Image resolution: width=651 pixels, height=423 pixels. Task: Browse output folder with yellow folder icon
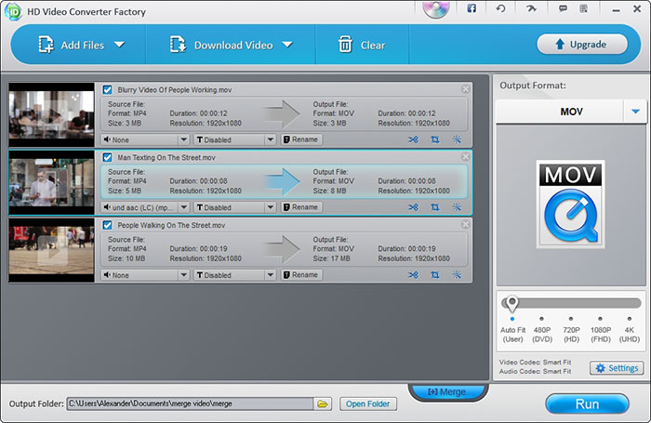pos(323,403)
